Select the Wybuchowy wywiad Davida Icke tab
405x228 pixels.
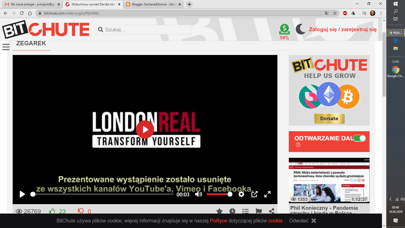coord(93,4)
